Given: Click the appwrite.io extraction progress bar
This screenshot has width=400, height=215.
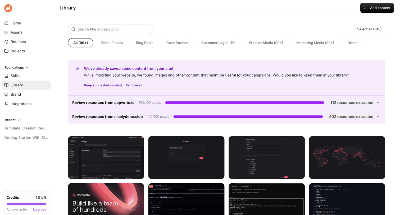Looking at the screenshot, I should [244, 103].
